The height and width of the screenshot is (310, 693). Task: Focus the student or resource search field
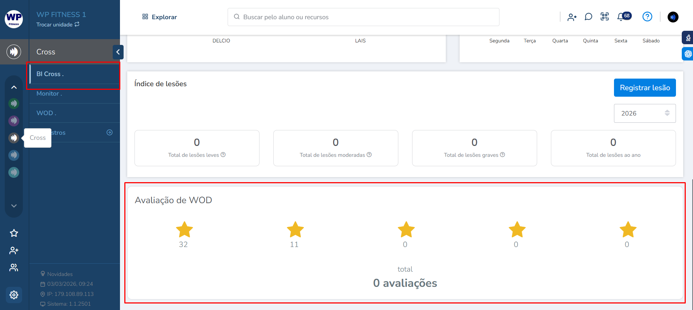tap(363, 17)
